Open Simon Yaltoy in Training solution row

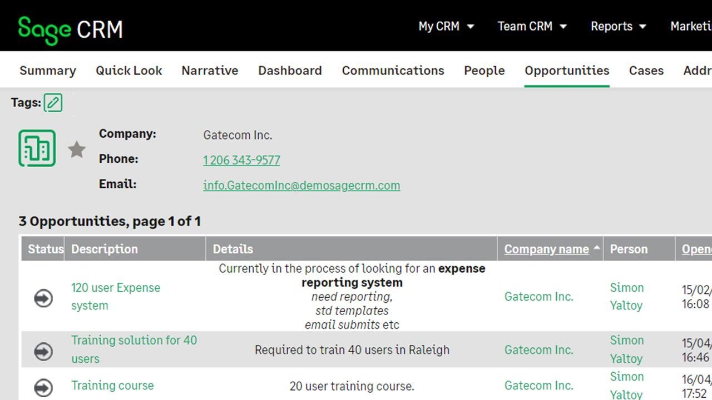[x=627, y=349]
